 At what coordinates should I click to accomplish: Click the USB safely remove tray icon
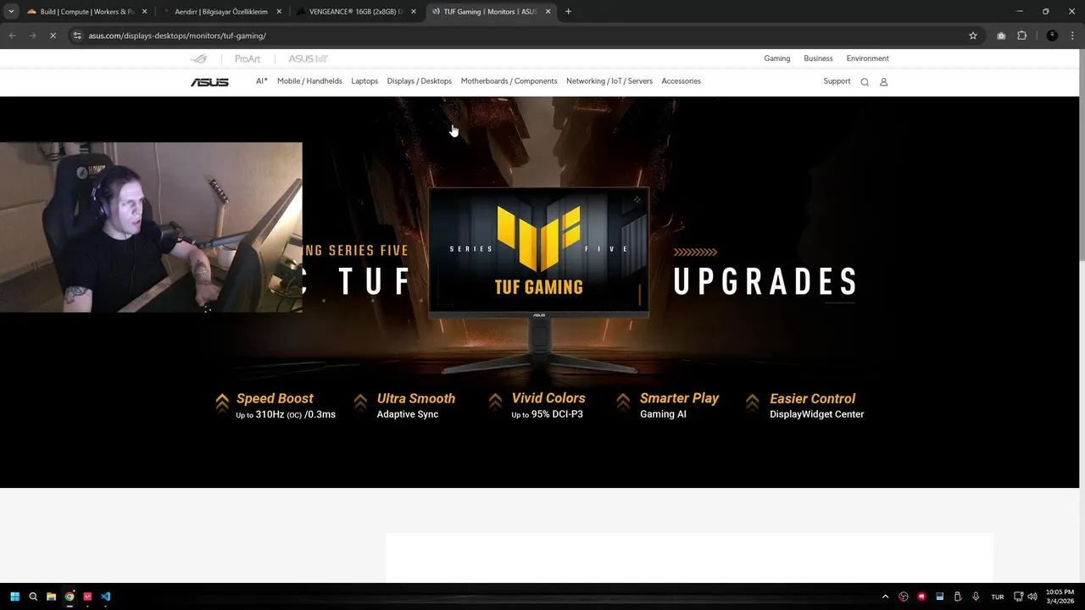[x=958, y=596]
